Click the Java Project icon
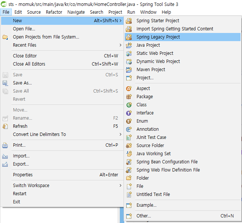 click(x=129, y=45)
